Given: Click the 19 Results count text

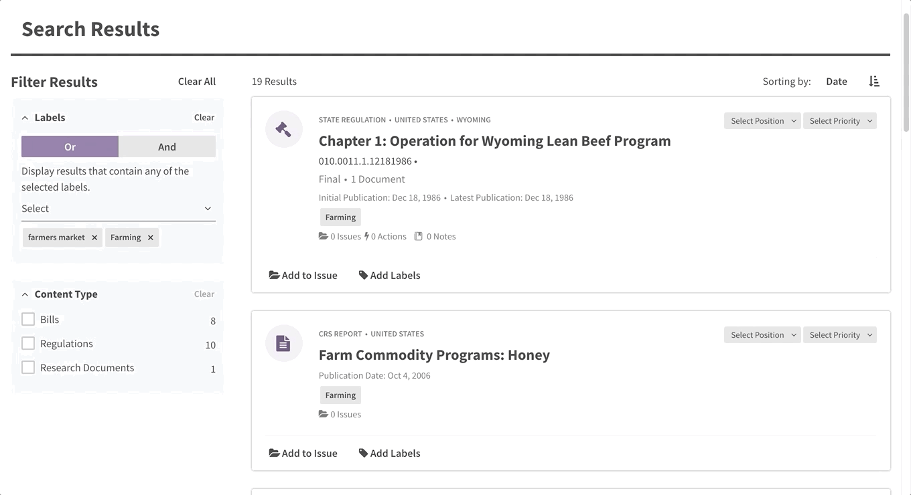Looking at the screenshot, I should 274,82.
